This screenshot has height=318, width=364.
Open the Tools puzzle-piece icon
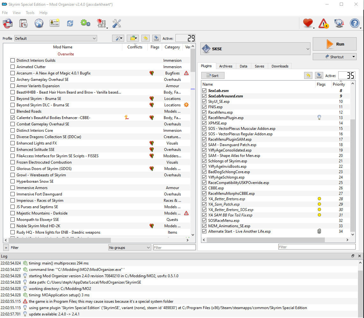102,24
